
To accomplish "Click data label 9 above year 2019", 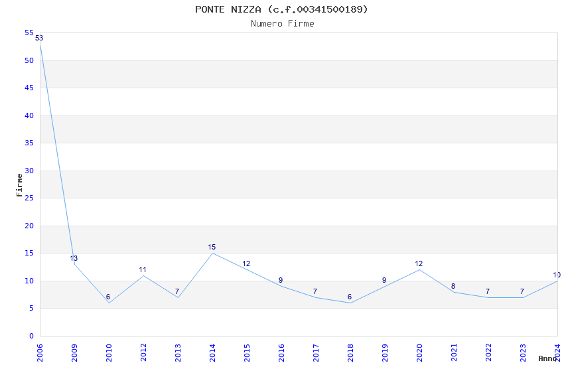I will [x=384, y=280].
